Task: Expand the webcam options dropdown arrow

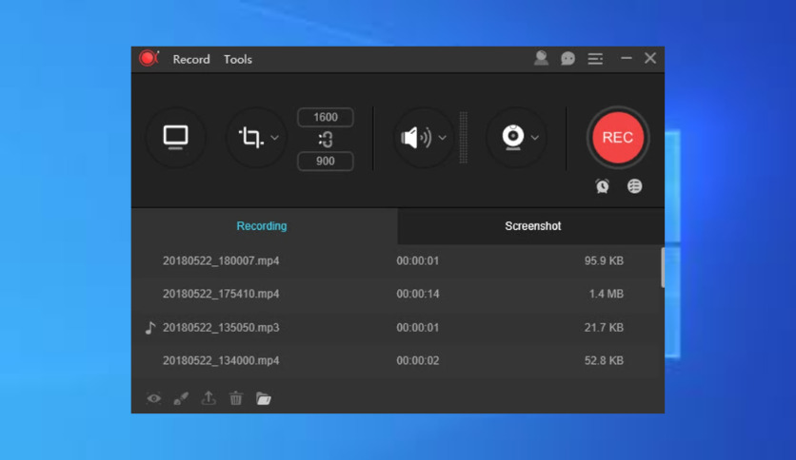Action: [535, 138]
